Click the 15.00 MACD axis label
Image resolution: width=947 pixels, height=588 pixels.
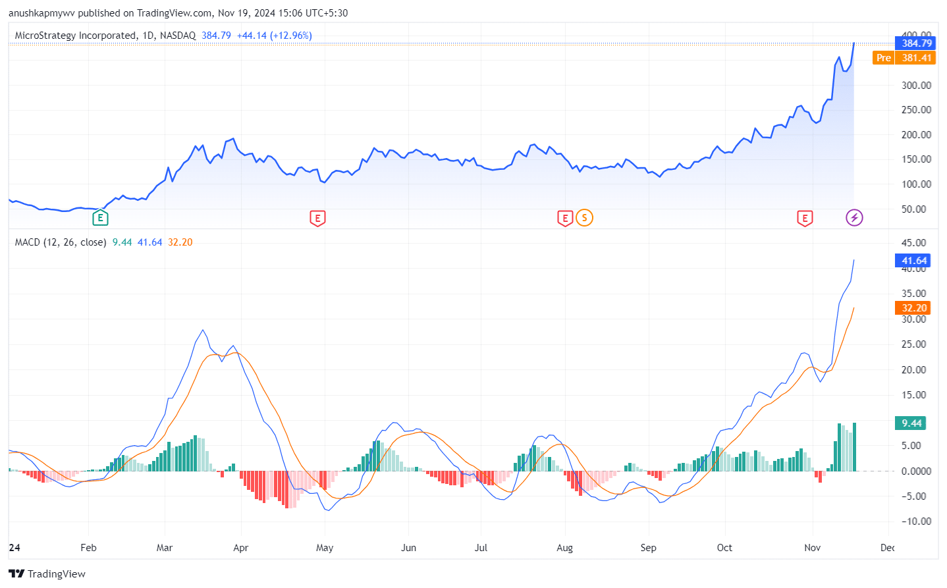point(913,395)
